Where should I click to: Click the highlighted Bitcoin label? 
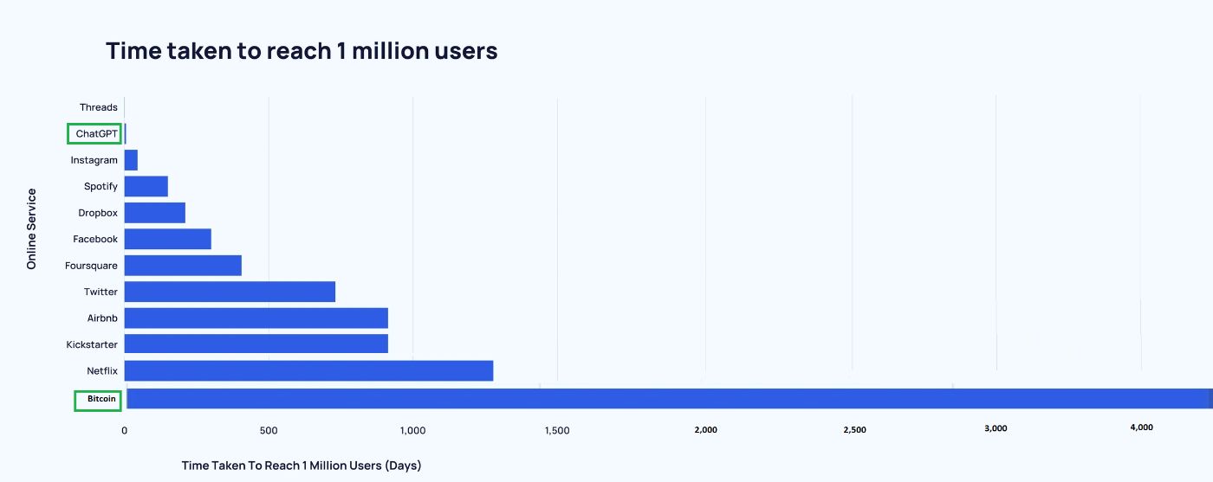tap(99, 400)
